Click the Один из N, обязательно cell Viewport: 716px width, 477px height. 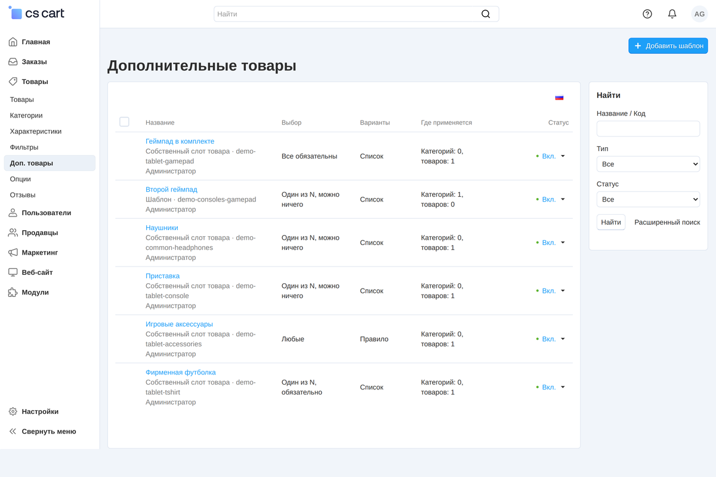pyautogui.click(x=302, y=387)
